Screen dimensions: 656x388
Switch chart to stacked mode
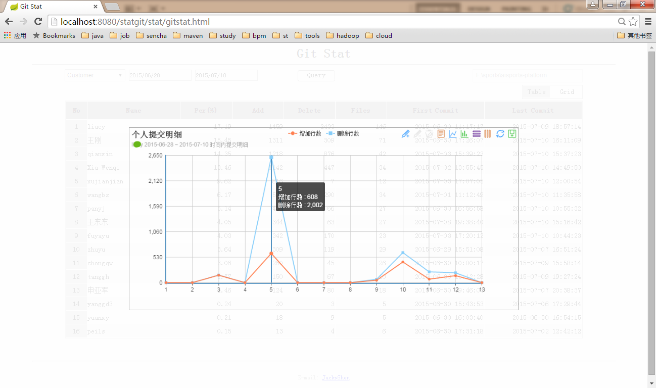point(476,134)
